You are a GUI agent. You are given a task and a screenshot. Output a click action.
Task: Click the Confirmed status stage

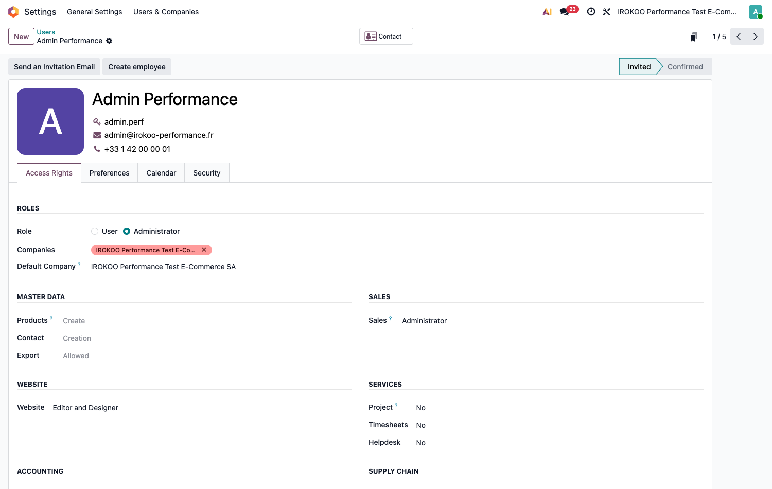coord(685,67)
